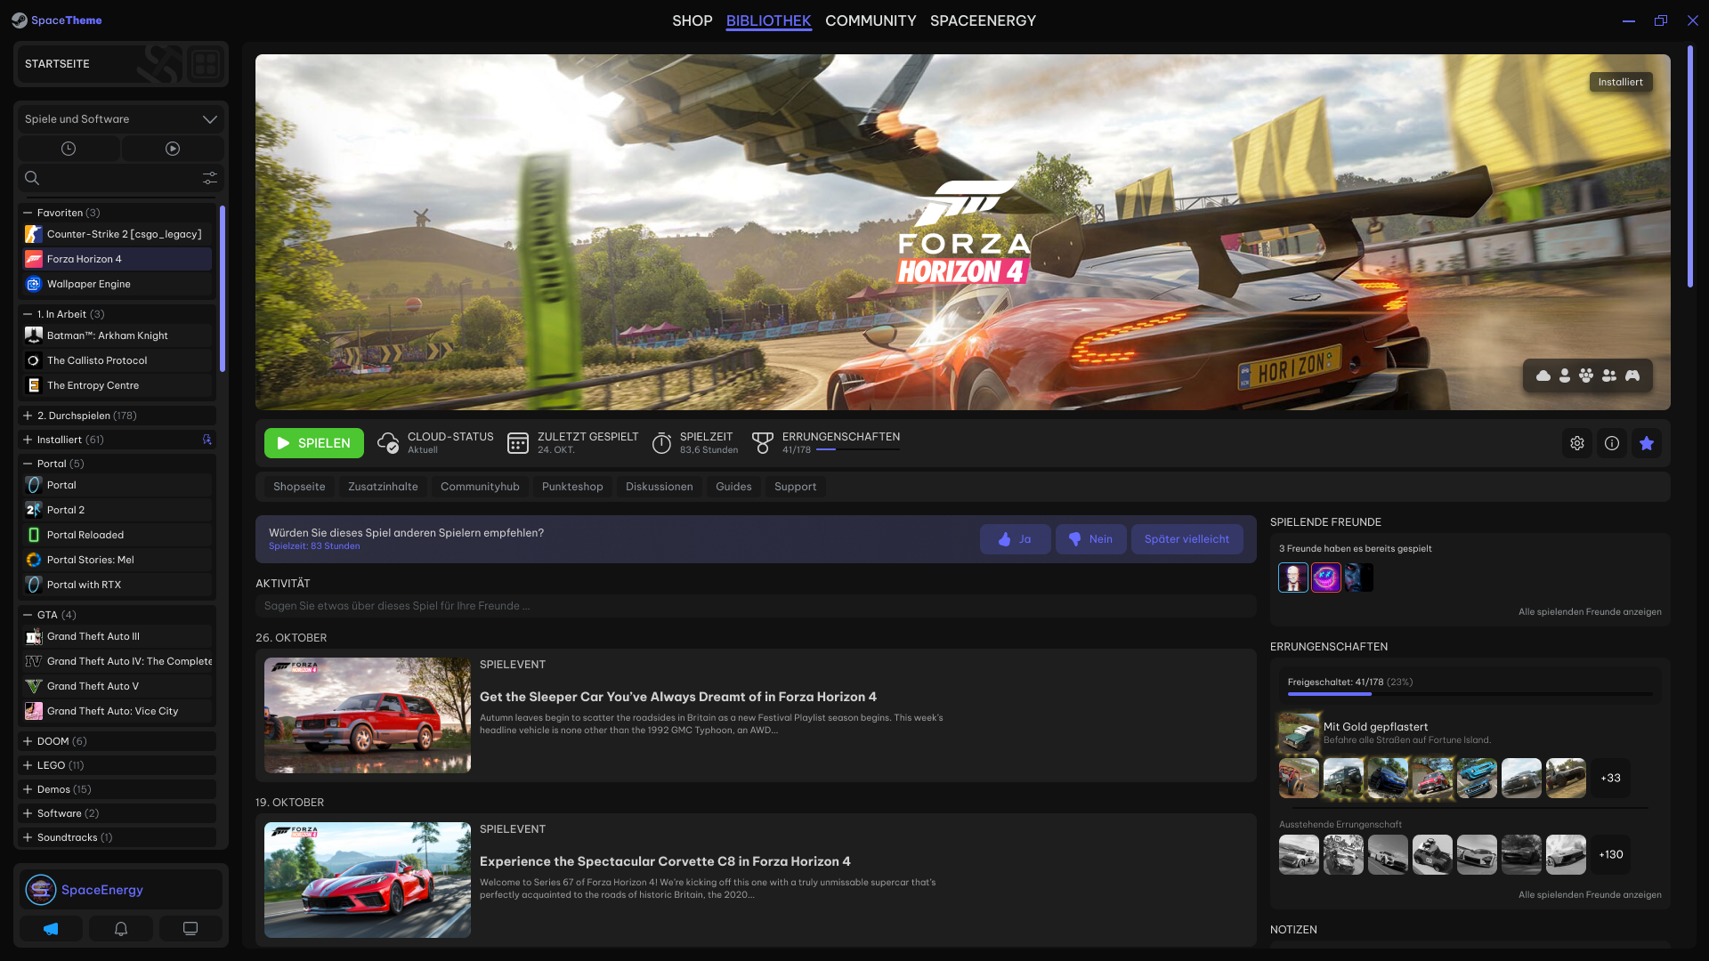The image size is (1709, 961).
Task: Open the screen icon in bottom sidebar
Action: tap(190, 929)
